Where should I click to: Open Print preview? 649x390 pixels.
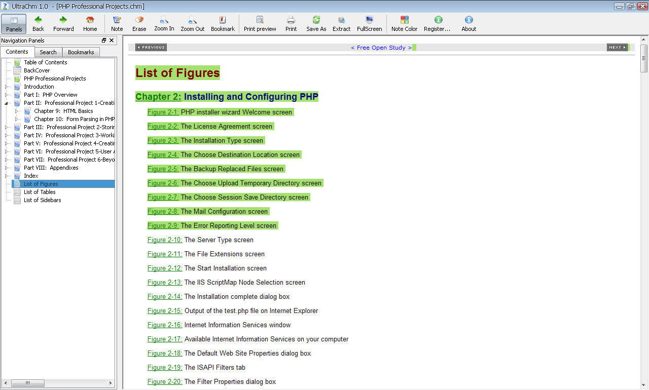[260, 24]
